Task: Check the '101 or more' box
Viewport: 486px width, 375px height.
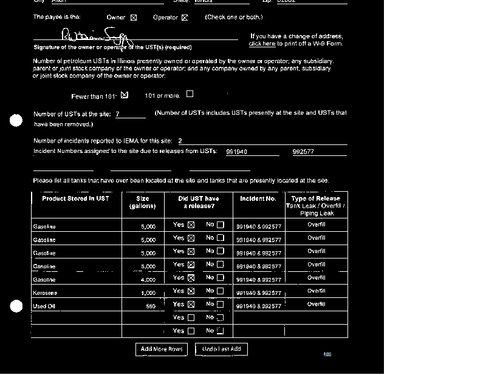Action: coord(190,94)
